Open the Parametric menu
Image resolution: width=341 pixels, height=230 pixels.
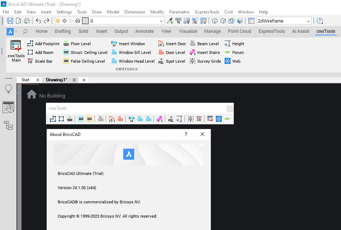pyautogui.click(x=179, y=12)
